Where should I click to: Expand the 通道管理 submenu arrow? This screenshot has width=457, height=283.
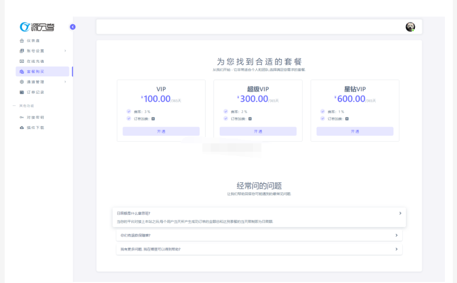point(65,82)
